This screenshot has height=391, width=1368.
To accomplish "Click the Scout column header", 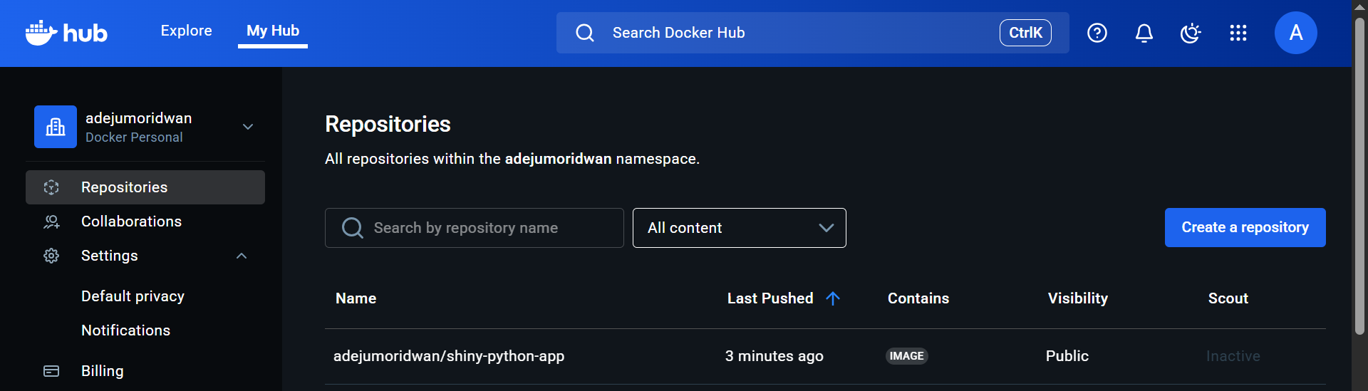I will (x=1228, y=298).
